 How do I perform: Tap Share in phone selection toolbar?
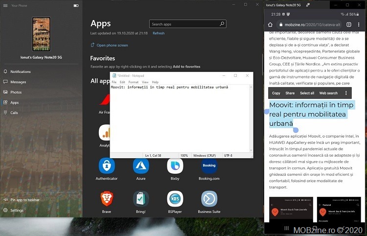[x=290, y=93]
